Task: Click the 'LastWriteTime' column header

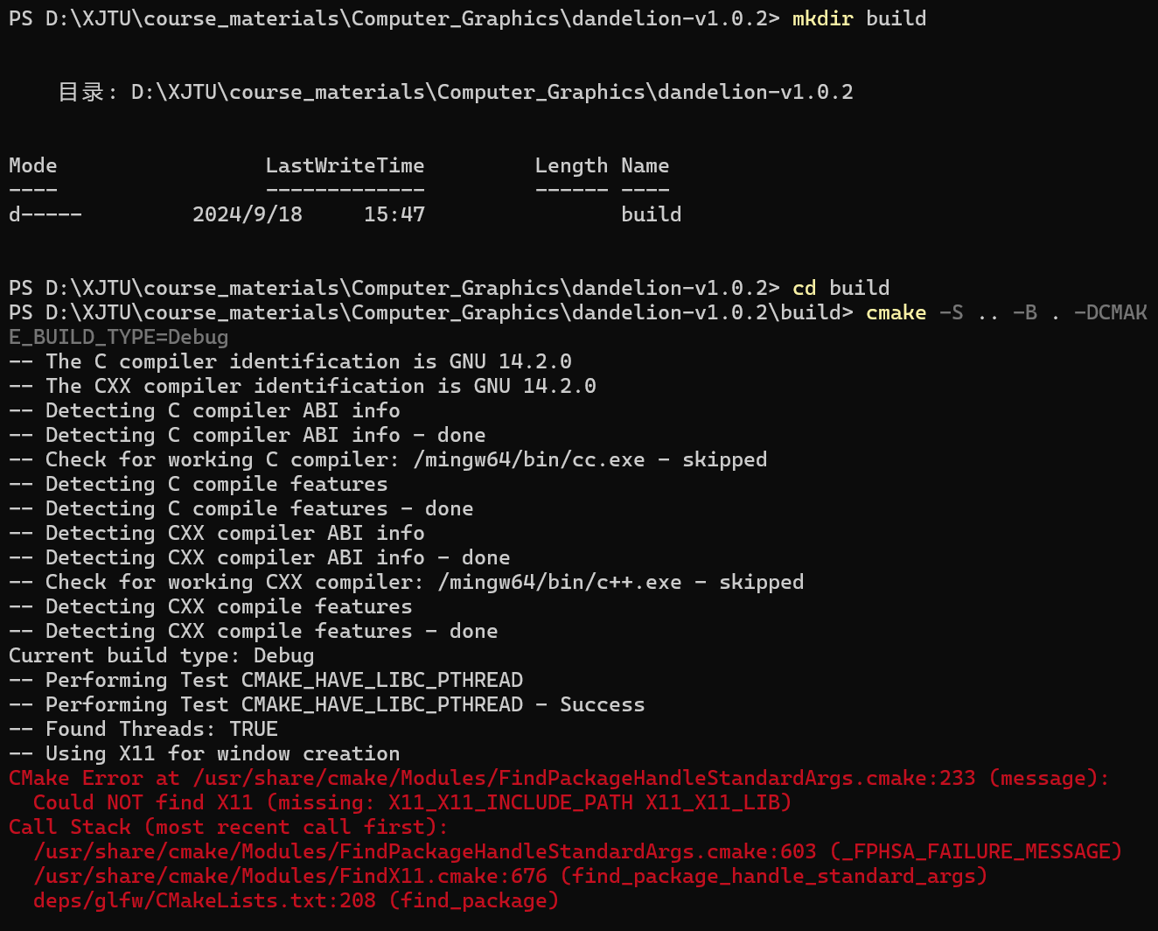Action: pos(345,165)
